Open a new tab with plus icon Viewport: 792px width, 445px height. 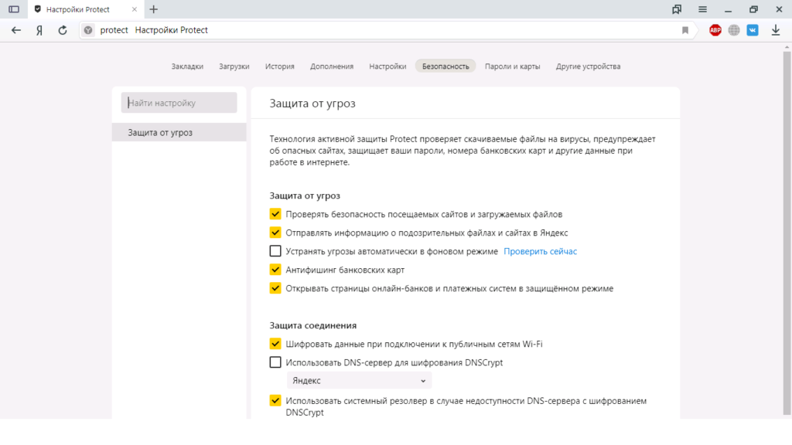154,9
